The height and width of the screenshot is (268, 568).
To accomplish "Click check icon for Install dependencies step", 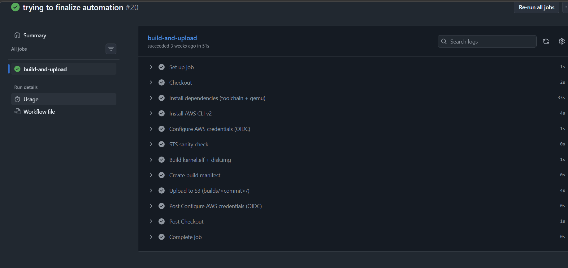I will [x=162, y=98].
